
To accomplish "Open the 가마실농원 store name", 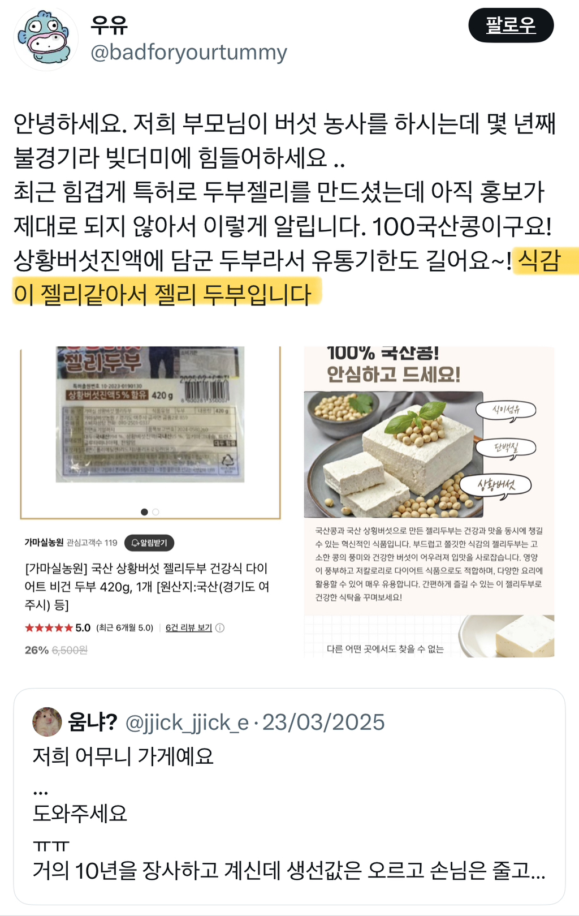I will pos(44,543).
